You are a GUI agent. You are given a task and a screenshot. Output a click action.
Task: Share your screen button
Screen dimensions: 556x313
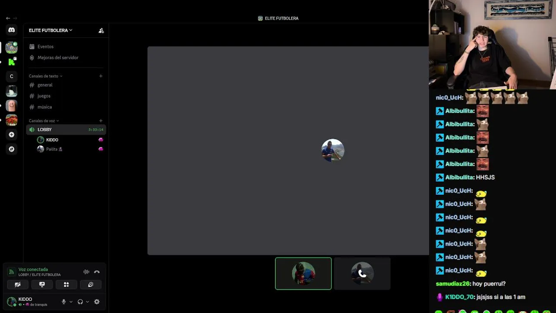point(42,285)
